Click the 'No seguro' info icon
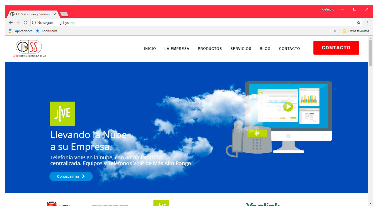This screenshot has width=382, height=210. (x=34, y=23)
